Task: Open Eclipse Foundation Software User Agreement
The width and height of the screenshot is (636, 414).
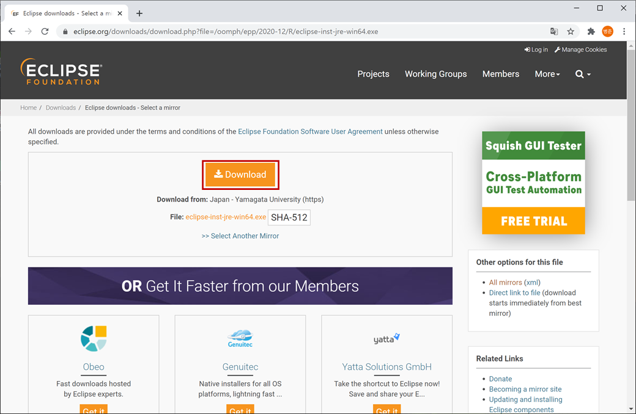Action: point(310,132)
